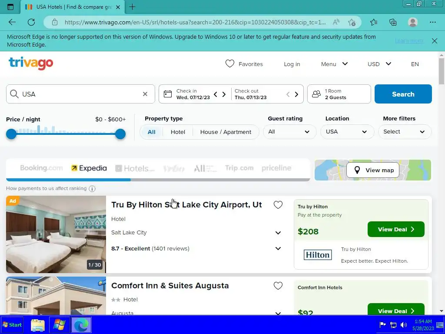Dismiss the Edge unsupported notification bar
The image size is (445, 334).
(435, 40)
